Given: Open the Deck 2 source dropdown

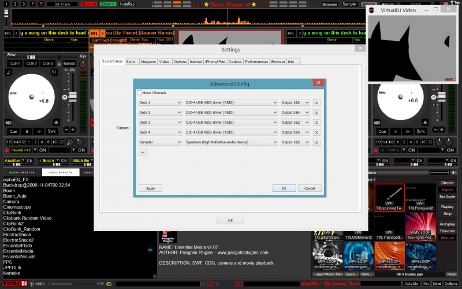Looking at the screenshot, I should click(161, 112).
